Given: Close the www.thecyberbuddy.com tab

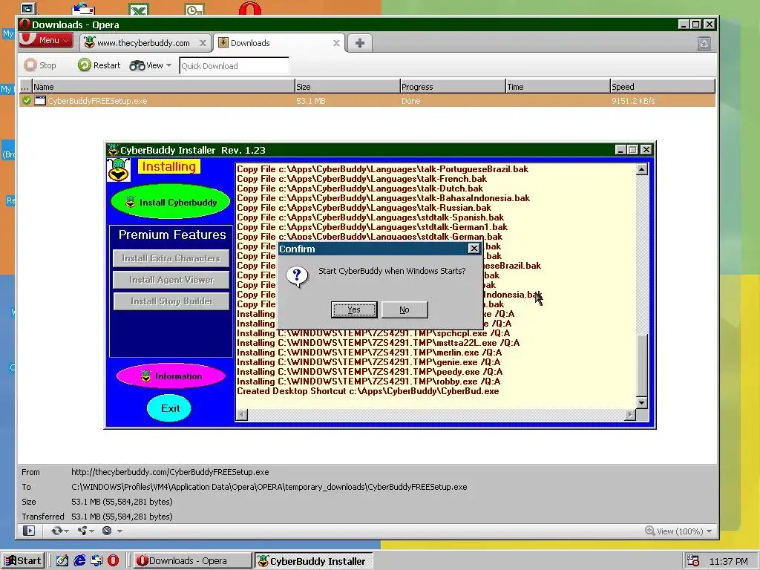Looking at the screenshot, I should point(203,43).
